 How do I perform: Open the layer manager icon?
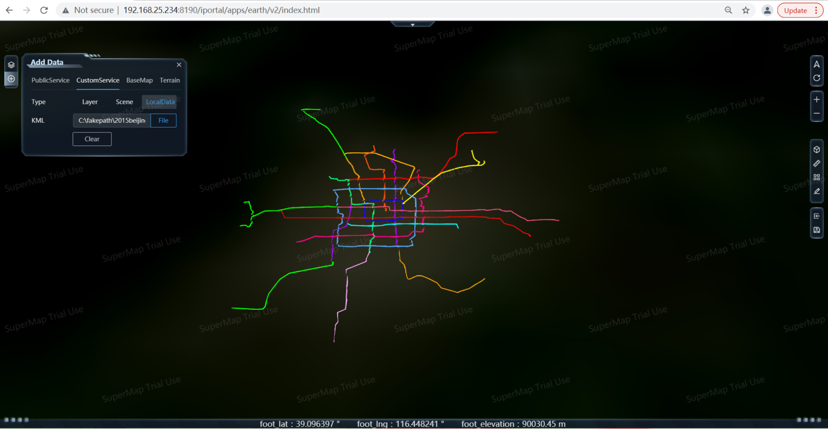point(11,65)
